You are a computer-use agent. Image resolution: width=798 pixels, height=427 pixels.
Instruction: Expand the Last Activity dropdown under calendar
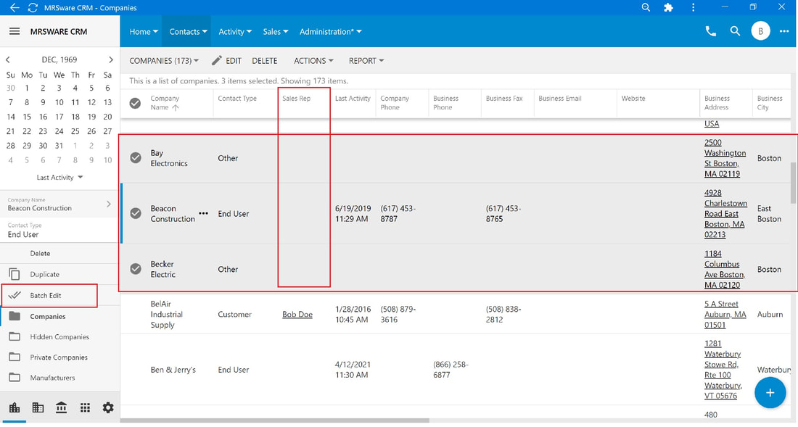tap(59, 178)
